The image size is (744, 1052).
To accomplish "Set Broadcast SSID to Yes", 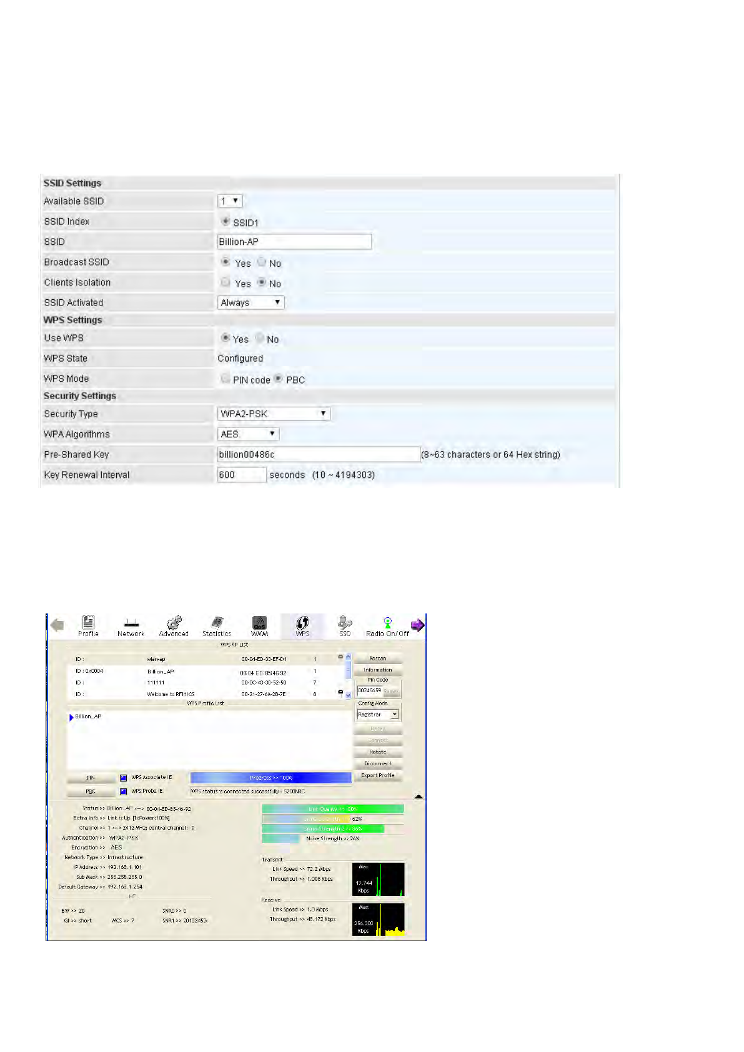I will pos(226,262).
